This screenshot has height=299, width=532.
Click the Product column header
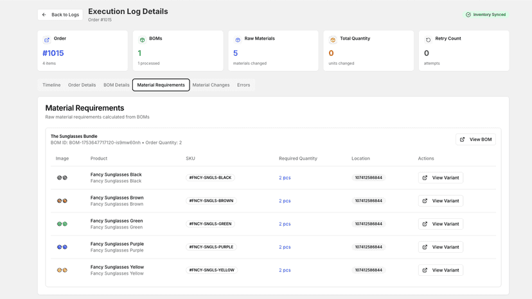tap(99, 158)
